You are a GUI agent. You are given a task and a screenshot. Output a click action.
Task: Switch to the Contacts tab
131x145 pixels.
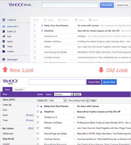pyautogui.click(x=19, y=90)
